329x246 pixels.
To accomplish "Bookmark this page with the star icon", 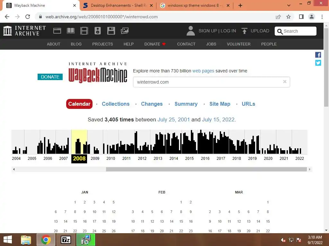I will [289, 17].
